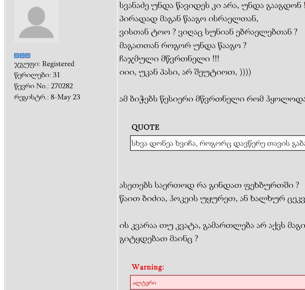
Task: Select the line starting 'ის კვარაა თუ კვატა'
Action: (212, 226)
